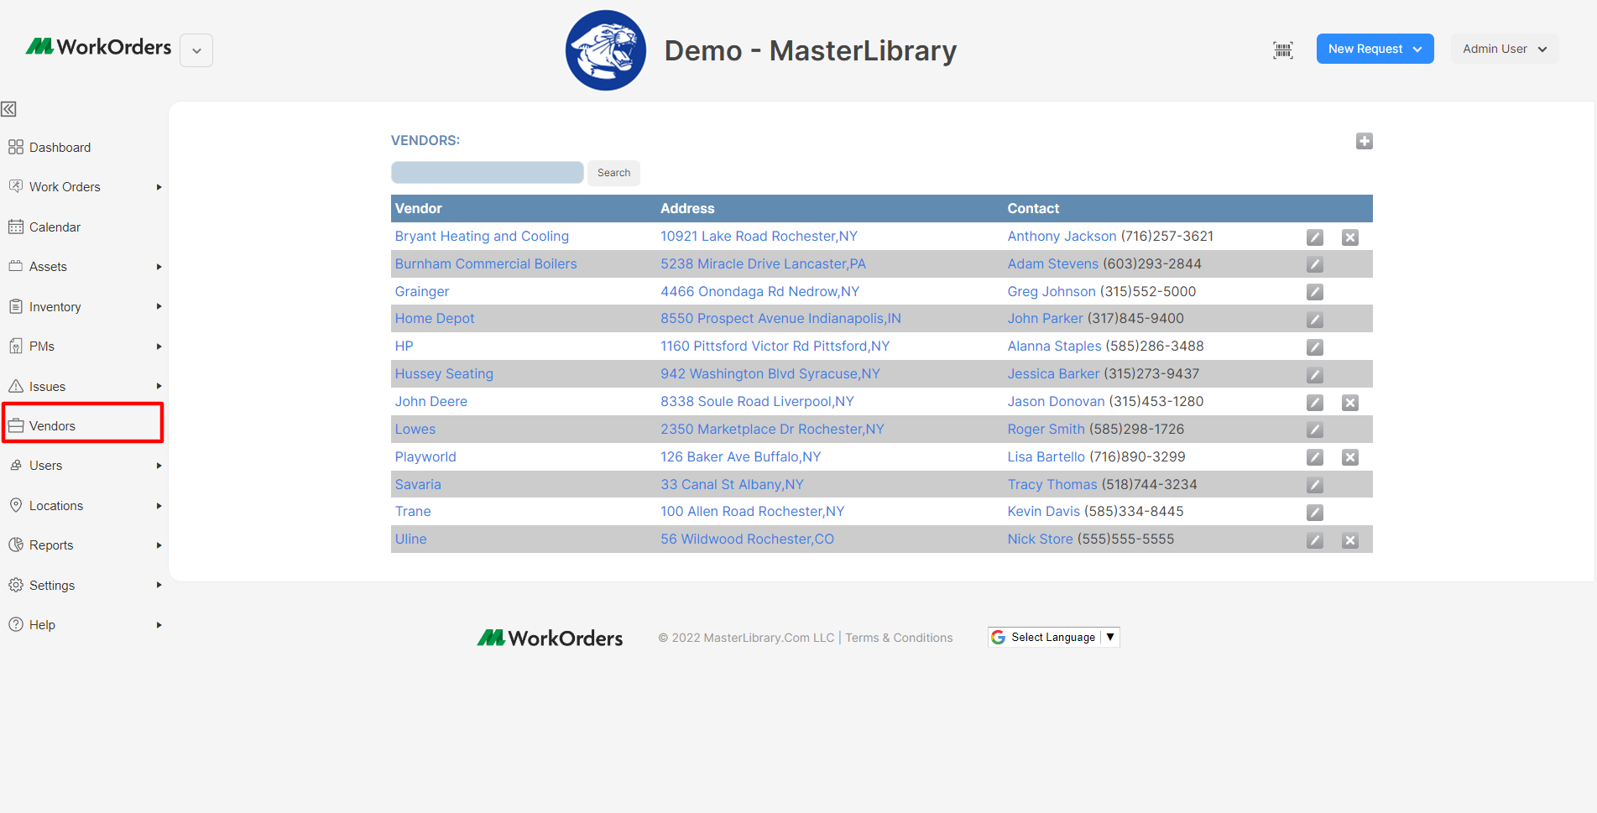
Task: Focus the vendor search text field
Action: tap(487, 173)
